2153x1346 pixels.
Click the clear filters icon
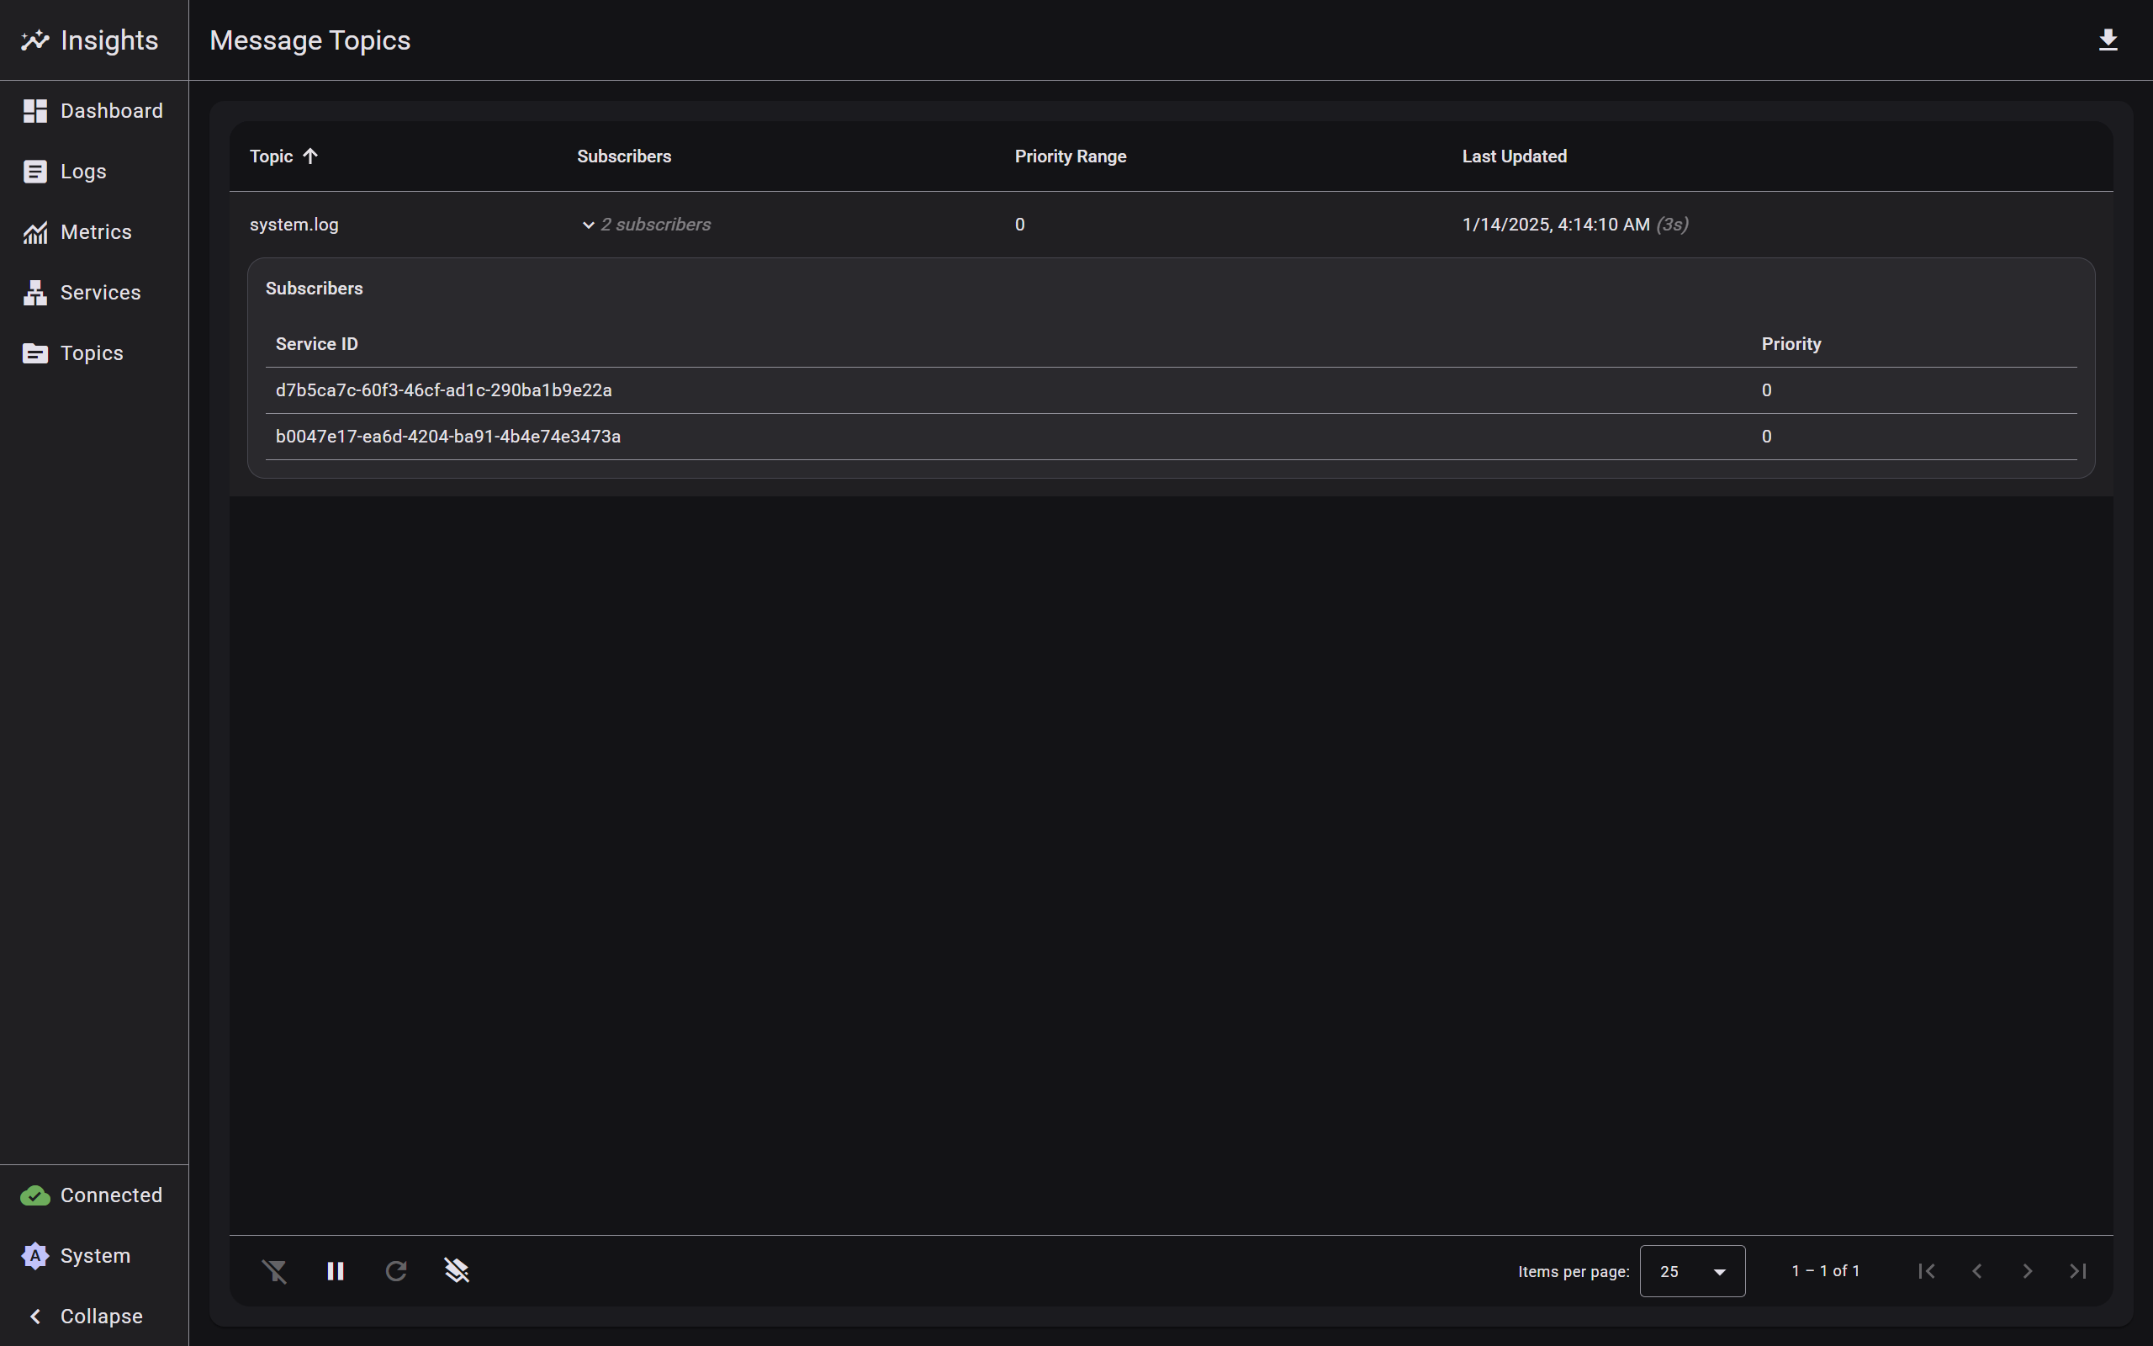(x=275, y=1271)
